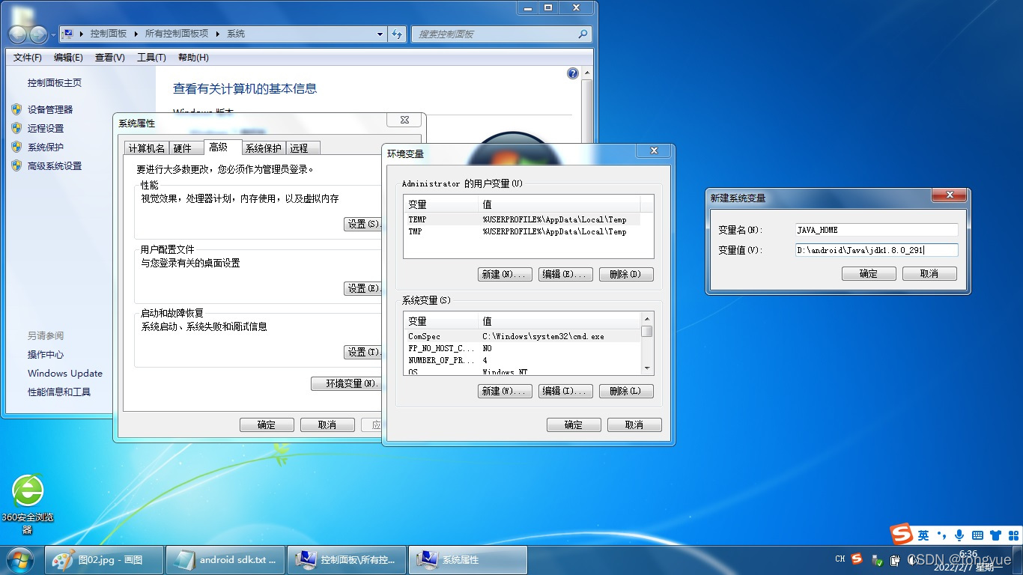
Task: Click 新建(N) under user variables
Action: (505, 274)
